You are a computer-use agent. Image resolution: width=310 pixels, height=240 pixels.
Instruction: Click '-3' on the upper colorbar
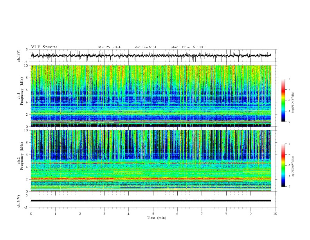point(288,79)
